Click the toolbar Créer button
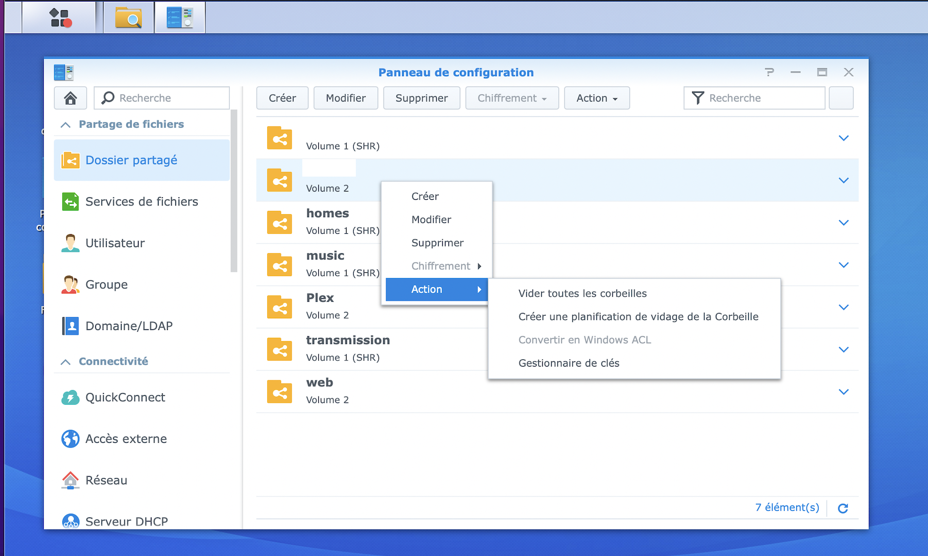The image size is (928, 556). [282, 98]
